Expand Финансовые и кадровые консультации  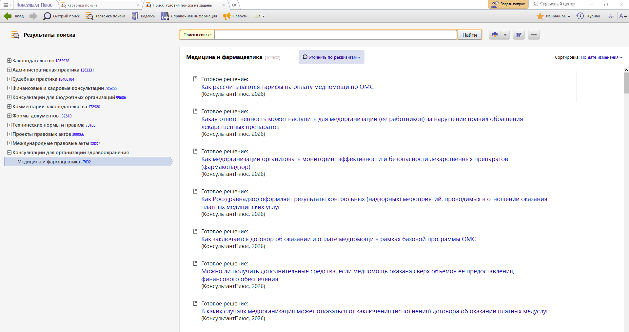[10, 88]
